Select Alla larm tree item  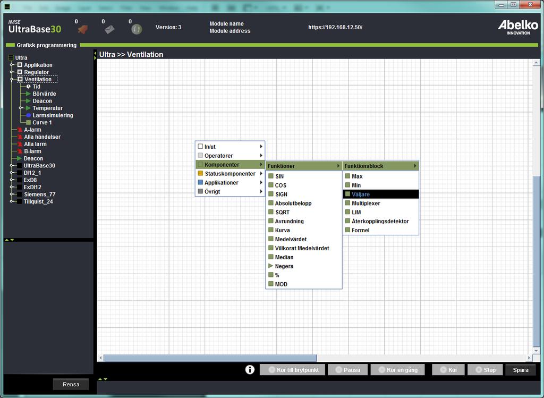(35, 144)
